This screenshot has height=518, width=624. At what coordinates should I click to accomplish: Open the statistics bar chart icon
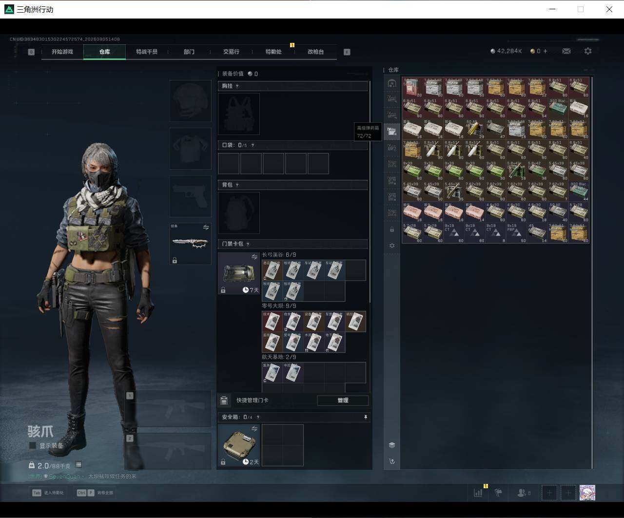pos(478,493)
